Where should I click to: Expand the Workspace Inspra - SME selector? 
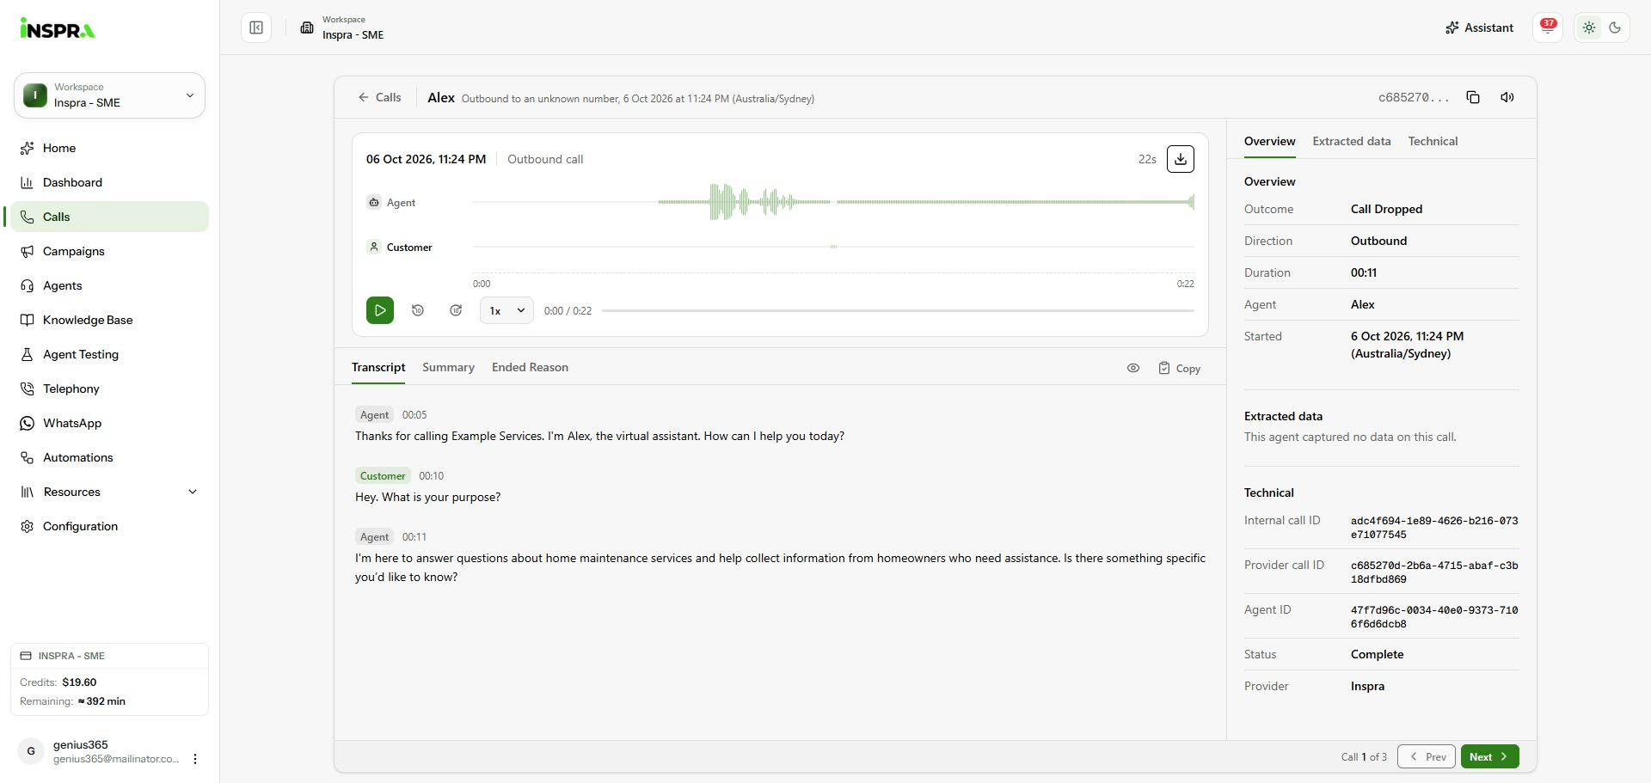click(x=109, y=95)
